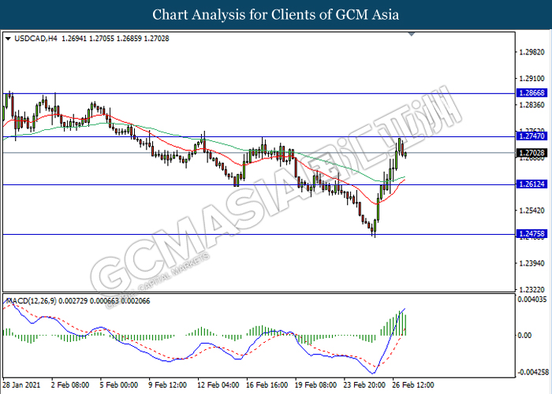Click the MACD 0.00 zero-level label
Viewport: 552px width, 394px height.
pos(522,335)
